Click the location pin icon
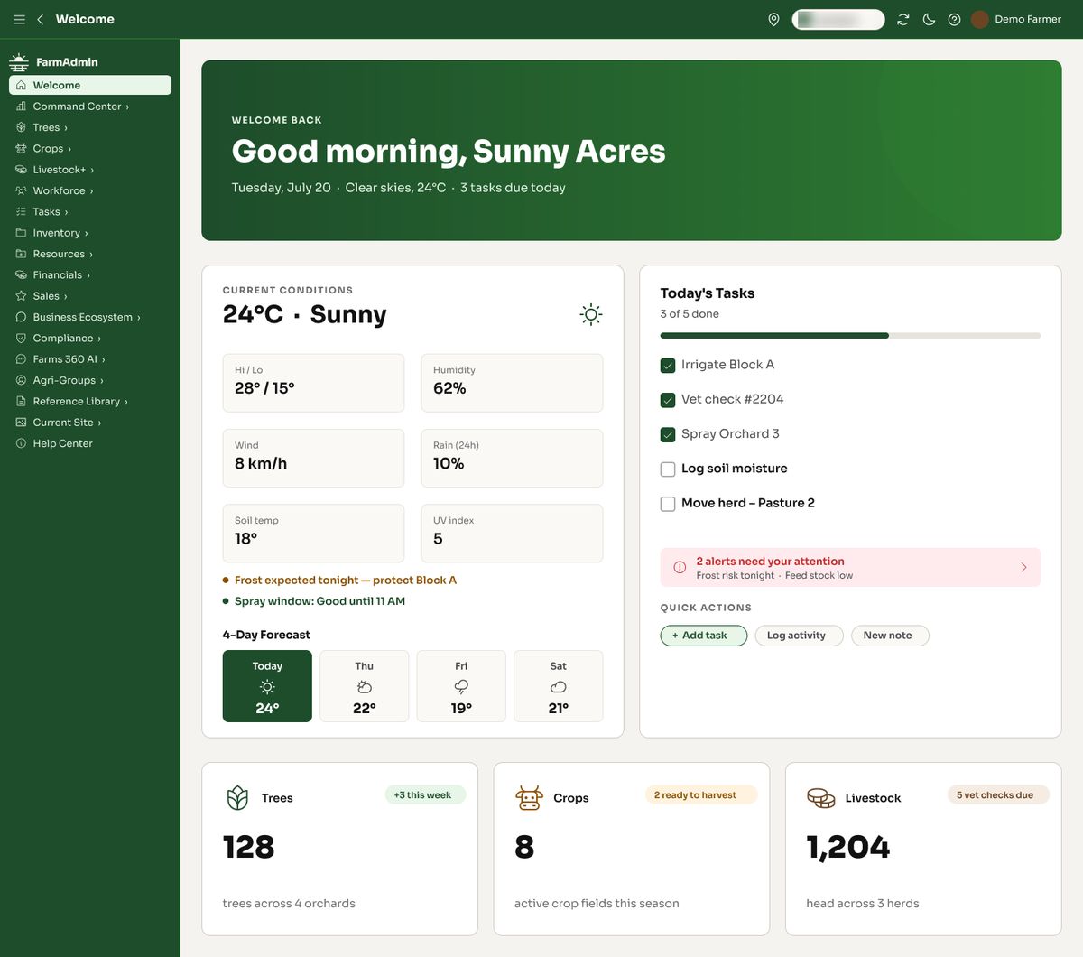The image size is (1083, 957). pyautogui.click(x=773, y=19)
